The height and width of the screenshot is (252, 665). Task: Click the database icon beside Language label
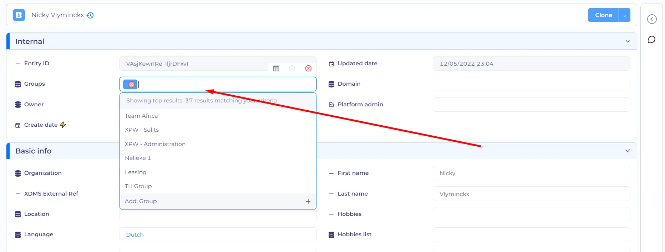pyautogui.click(x=18, y=235)
